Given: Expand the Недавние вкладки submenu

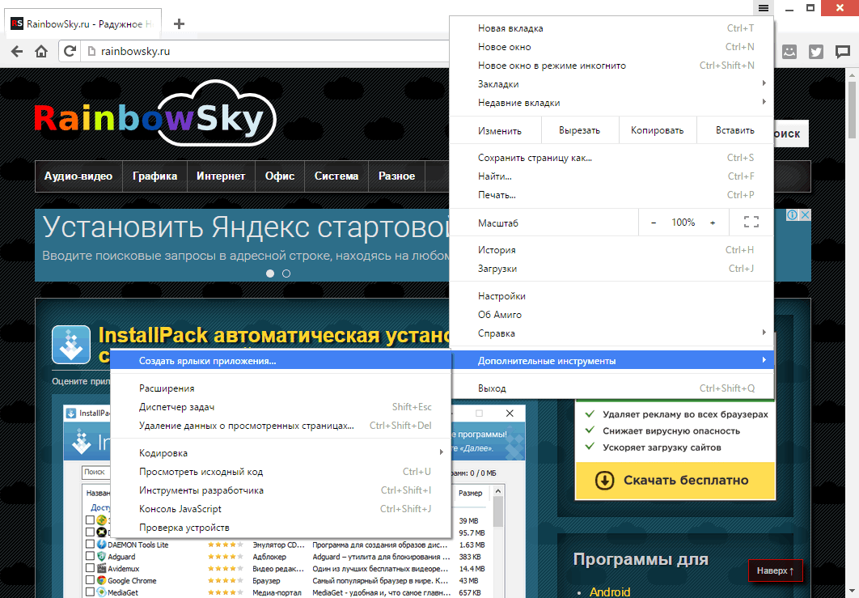Looking at the screenshot, I should (x=611, y=103).
